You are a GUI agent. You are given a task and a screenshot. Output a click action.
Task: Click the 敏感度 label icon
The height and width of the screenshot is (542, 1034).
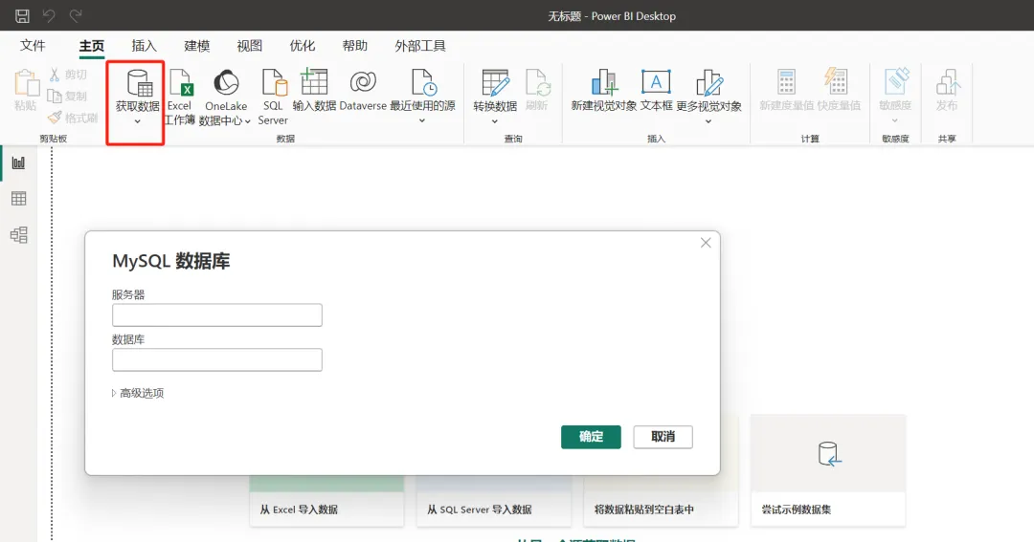[895, 81]
